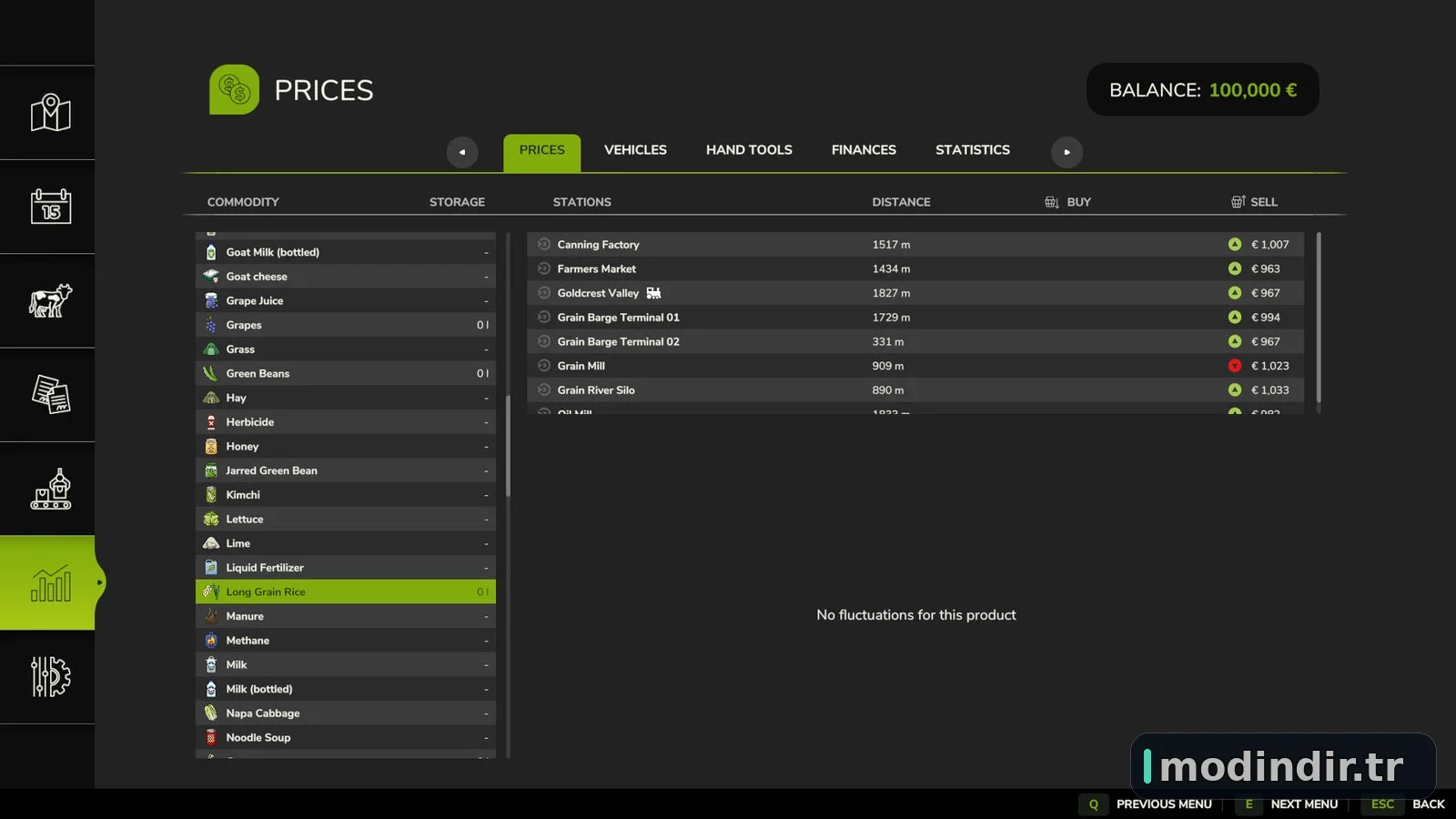Click the Balance 100,000 € display
The image size is (1456, 819).
1203,89
